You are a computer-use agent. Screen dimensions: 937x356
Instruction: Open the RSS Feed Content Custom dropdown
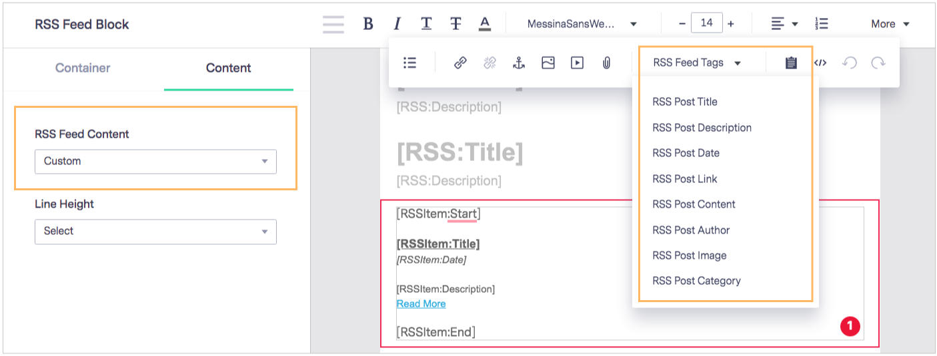[155, 161]
